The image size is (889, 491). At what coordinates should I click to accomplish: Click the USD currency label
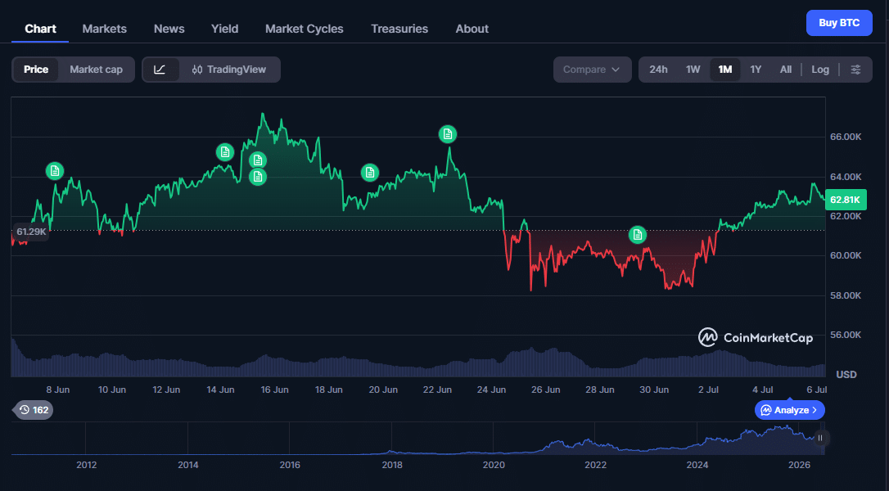846,374
